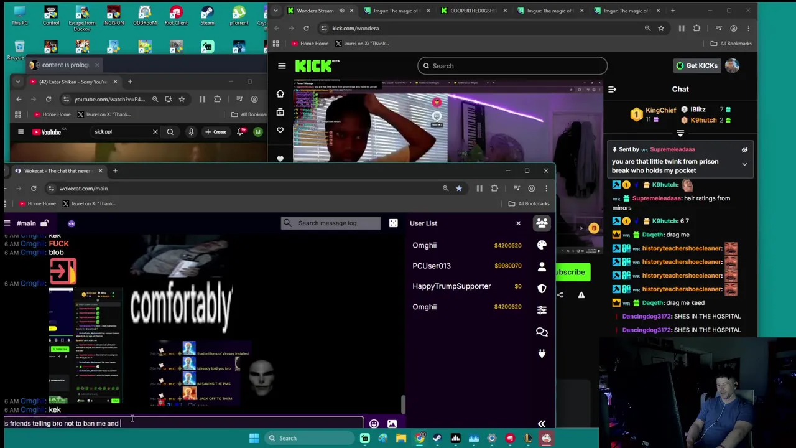Image resolution: width=796 pixels, height=448 pixels.
Task: Open Kick browse video icon in sidebar
Action: click(x=280, y=112)
